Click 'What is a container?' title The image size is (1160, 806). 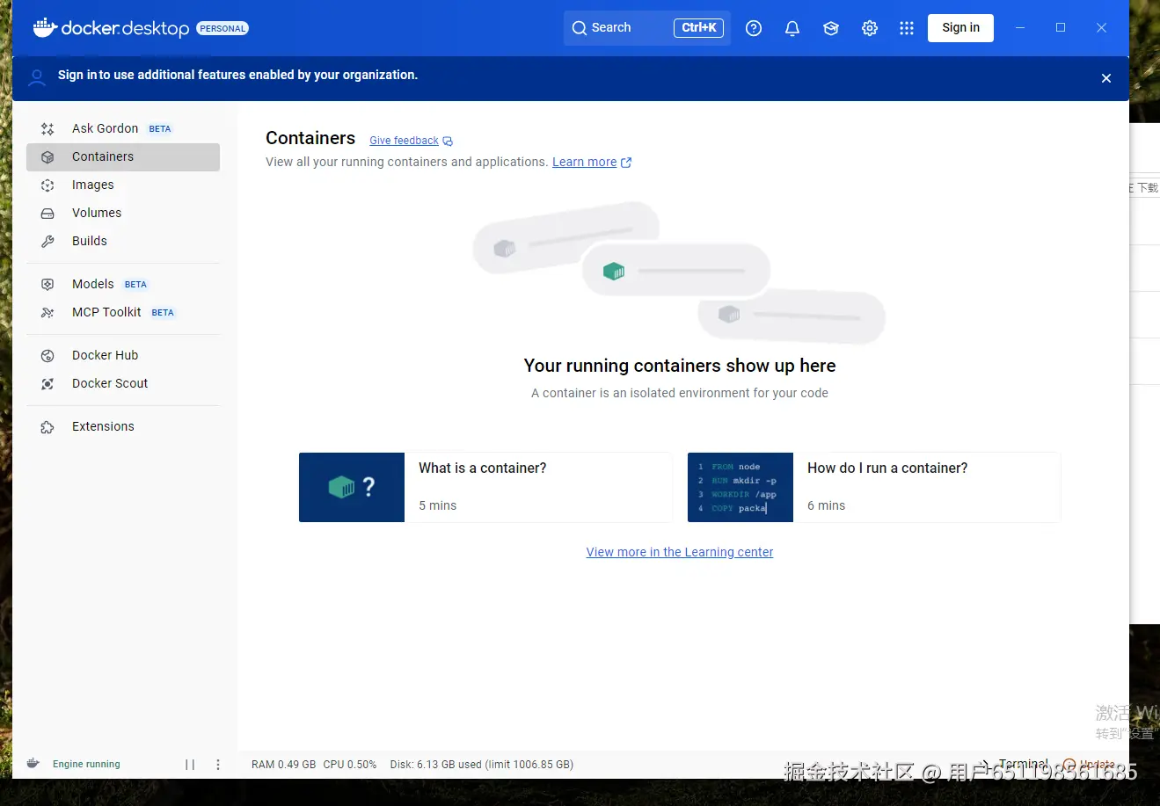coord(482,468)
